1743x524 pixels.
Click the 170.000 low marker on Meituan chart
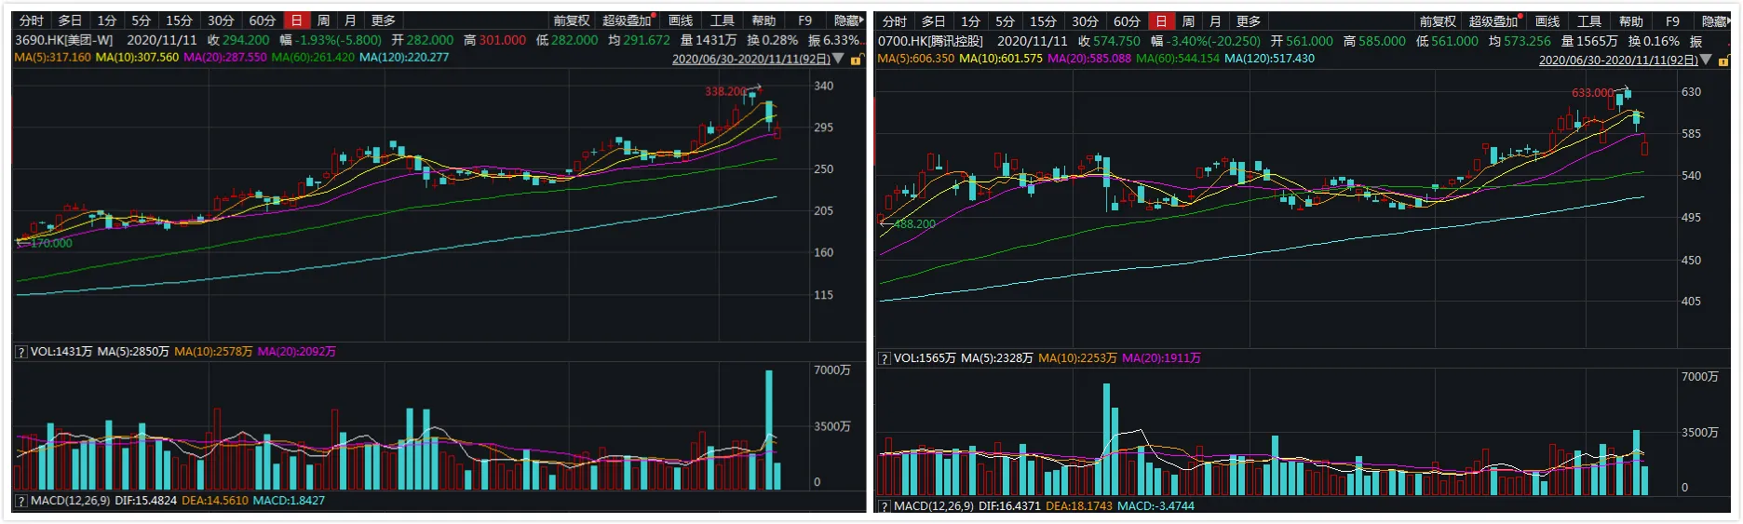click(x=51, y=244)
